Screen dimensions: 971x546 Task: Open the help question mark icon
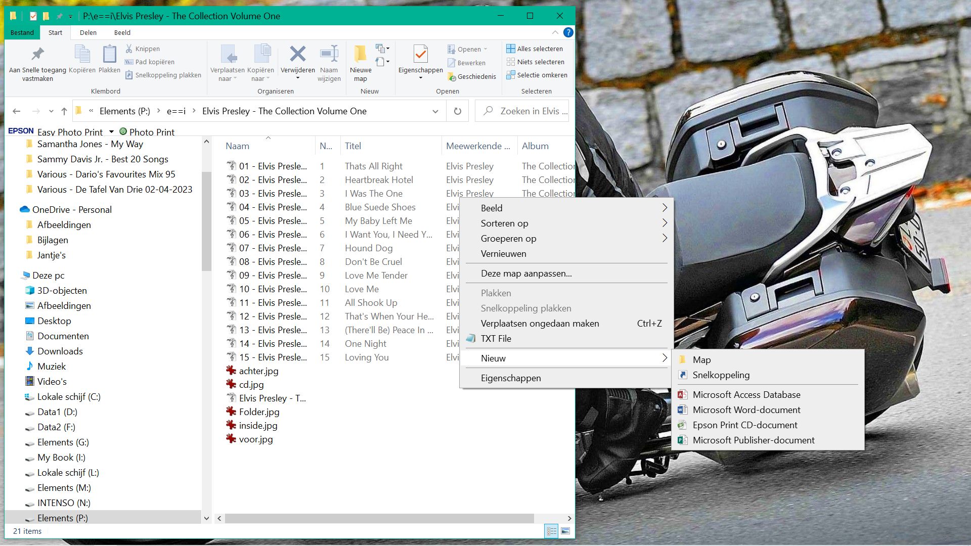568,32
